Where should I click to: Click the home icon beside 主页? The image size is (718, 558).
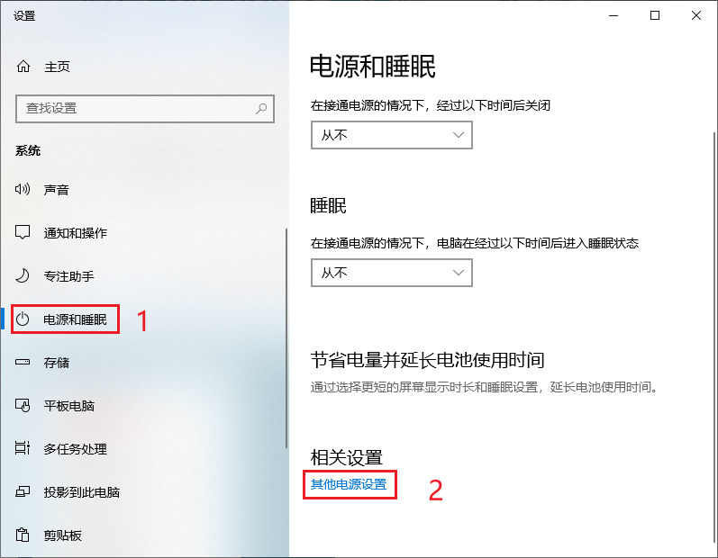[x=23, y=67]
